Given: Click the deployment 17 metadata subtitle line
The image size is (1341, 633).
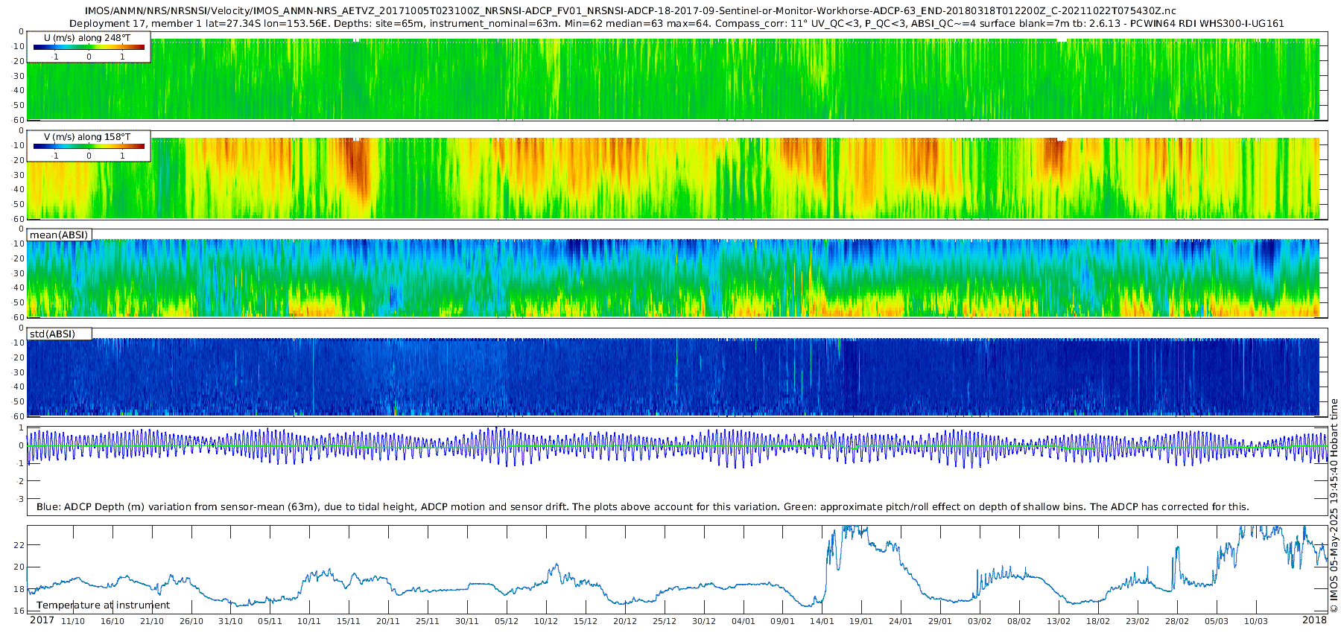Looking at the screenshot, I should click(676, 23).
